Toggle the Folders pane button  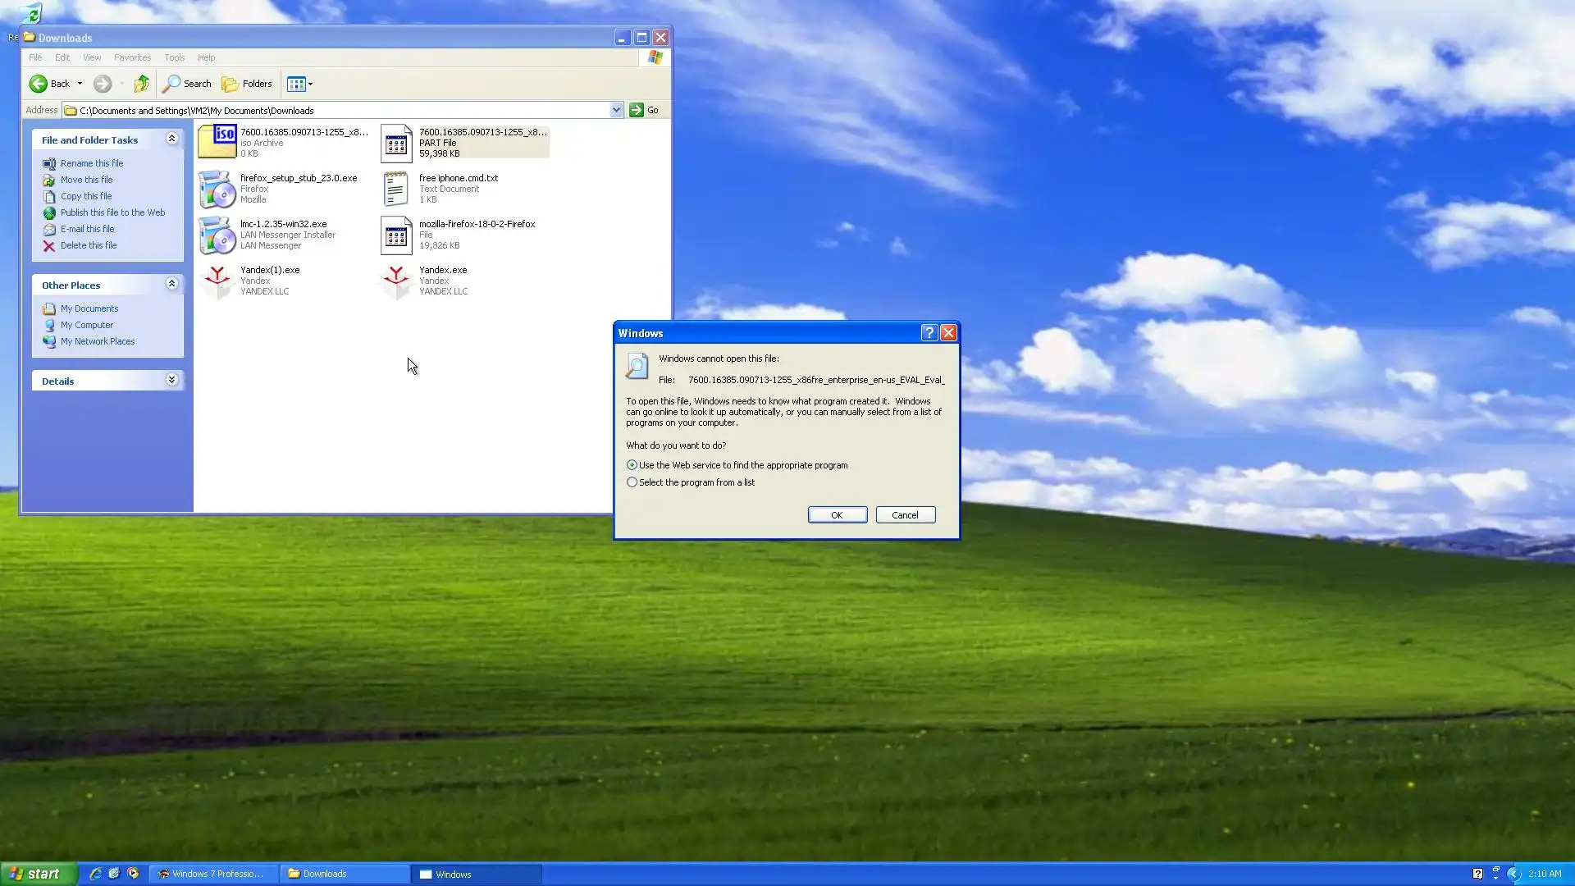click(x=247, y=84)
